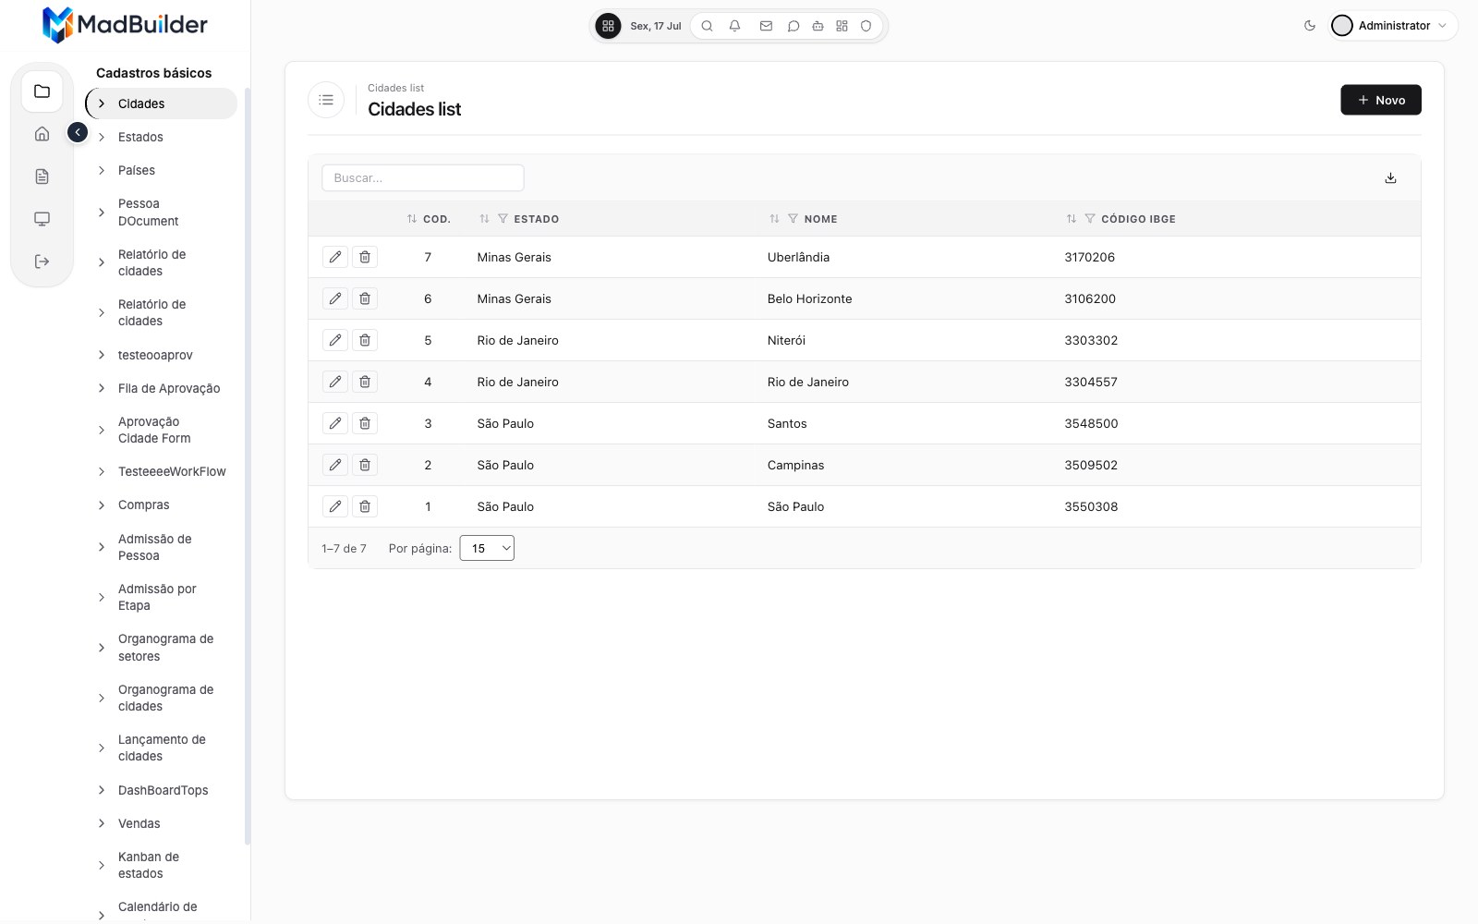Screen dimensions: 1478x924
Task: Open the apps grid button in top bar
Action: click(608, 26)
